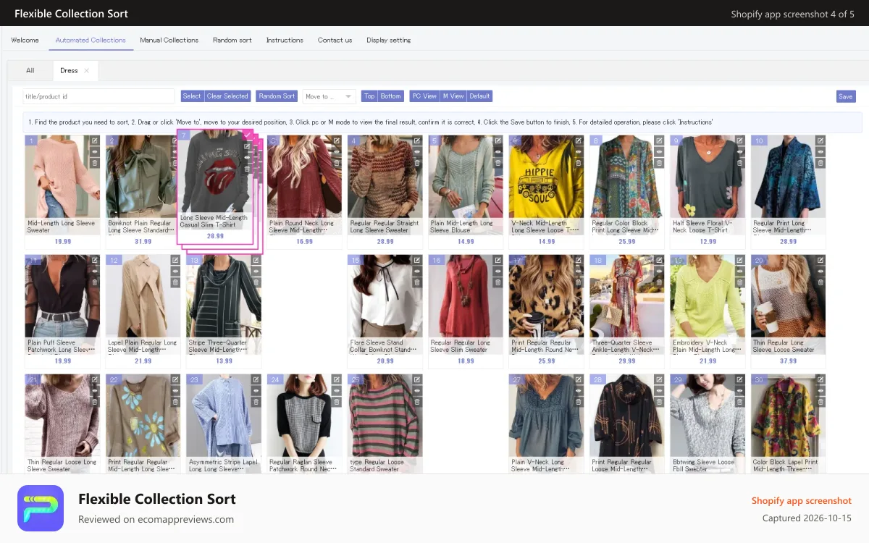Trash the Regular Regular Straight Long Sleeve Sweater

[417, 164]
